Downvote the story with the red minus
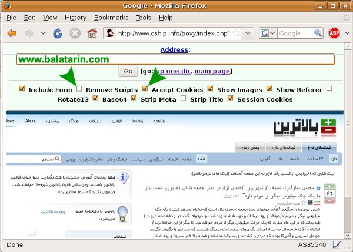Image resolution: width=353 pixels, height=252 pixels. 329,200
